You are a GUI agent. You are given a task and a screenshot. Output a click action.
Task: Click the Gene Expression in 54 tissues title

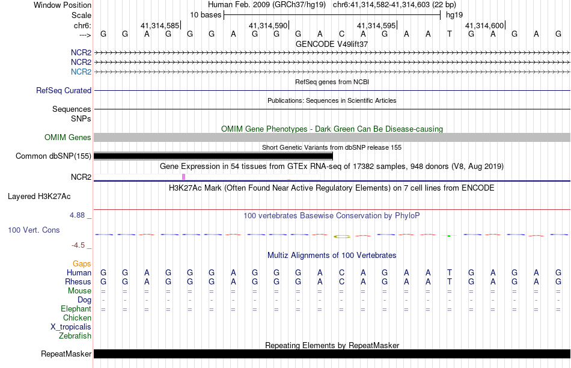pyautogui.click(x=332, y=166)
